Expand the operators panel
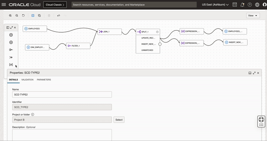 coord(11,28)
